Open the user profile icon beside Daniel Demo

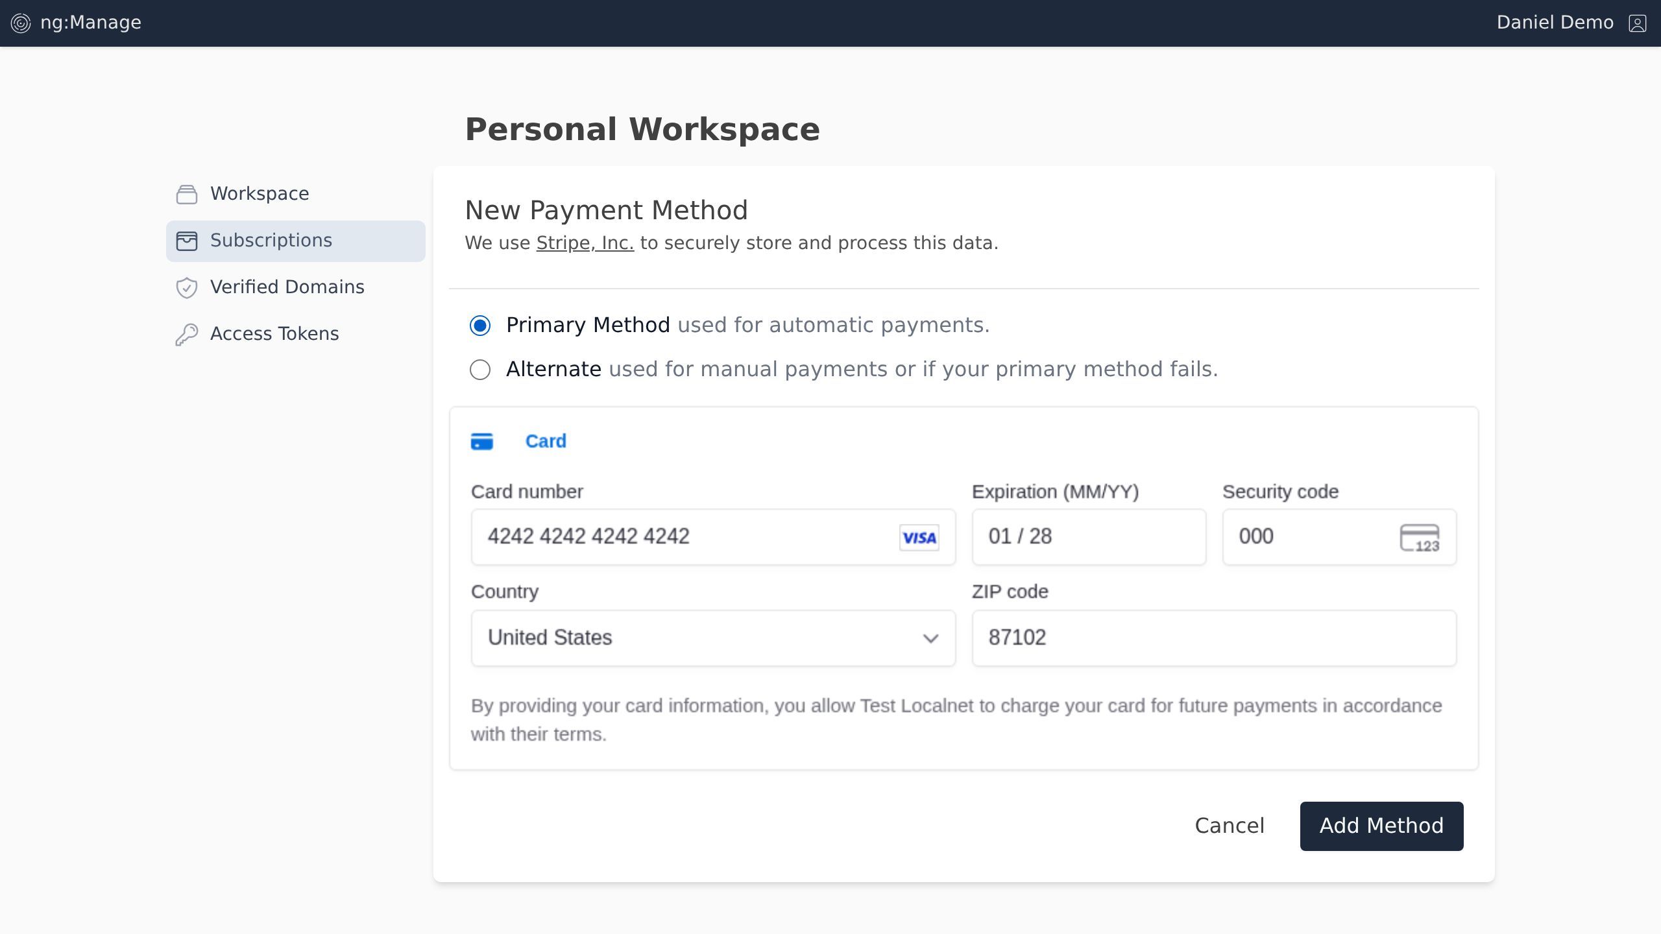[x=1637, y=23]
